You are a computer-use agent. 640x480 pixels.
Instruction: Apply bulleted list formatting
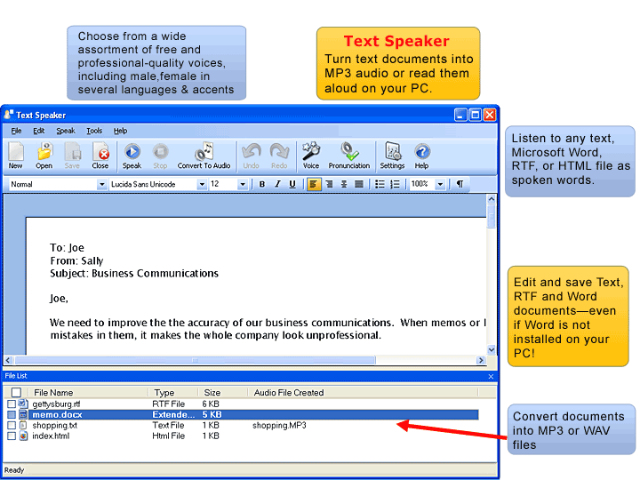pos(380,184)
